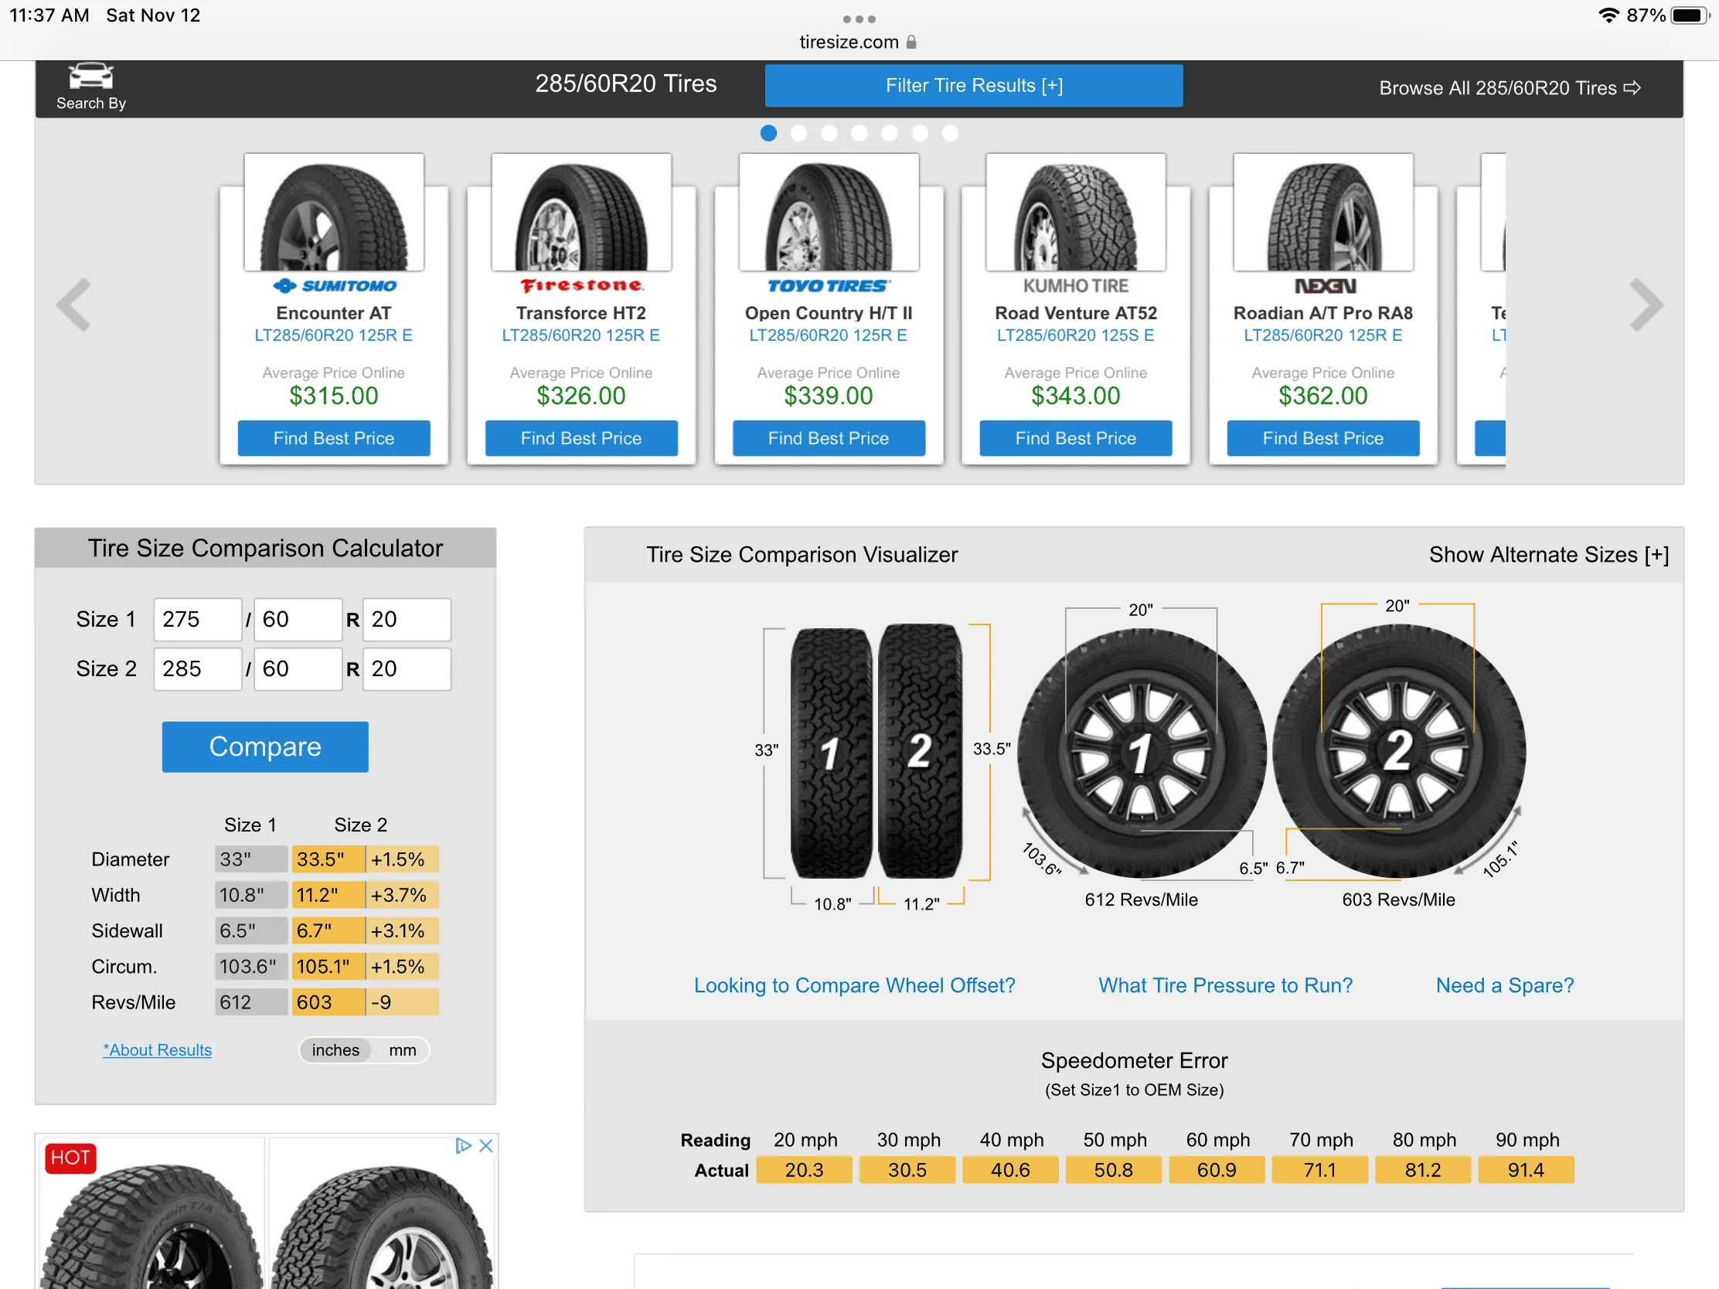Select the 20.3 actual speed cell
This screenshot has height=1289, width=1719.
coord(805,1170)
